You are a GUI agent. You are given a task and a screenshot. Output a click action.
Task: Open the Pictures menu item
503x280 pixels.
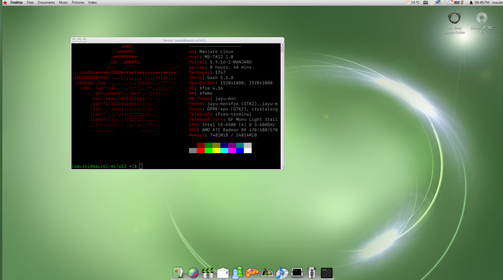pyautogui.click(x=78, y=3)
